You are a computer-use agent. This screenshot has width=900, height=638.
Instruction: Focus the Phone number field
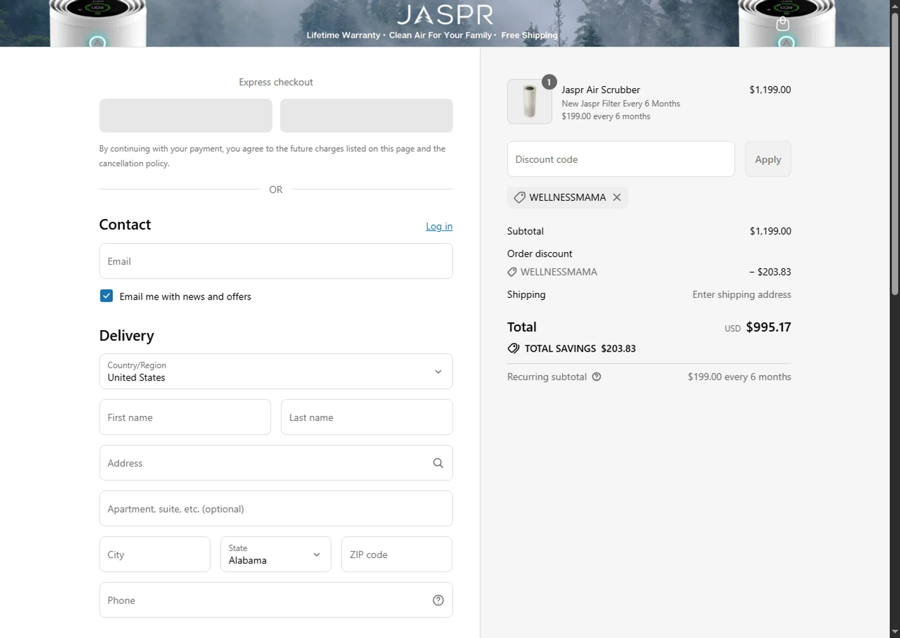click(276, 600)
